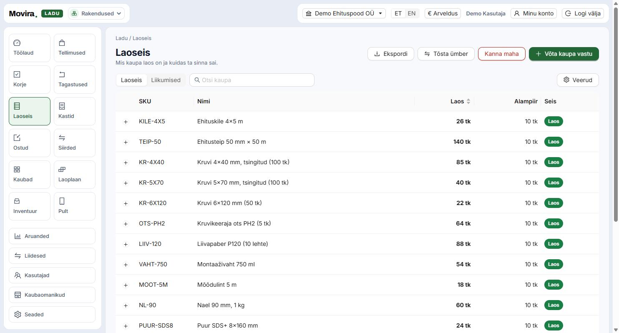Expand the TEIP-50 row
This screenshot has height=333, width=619.
tap(126, 142)
